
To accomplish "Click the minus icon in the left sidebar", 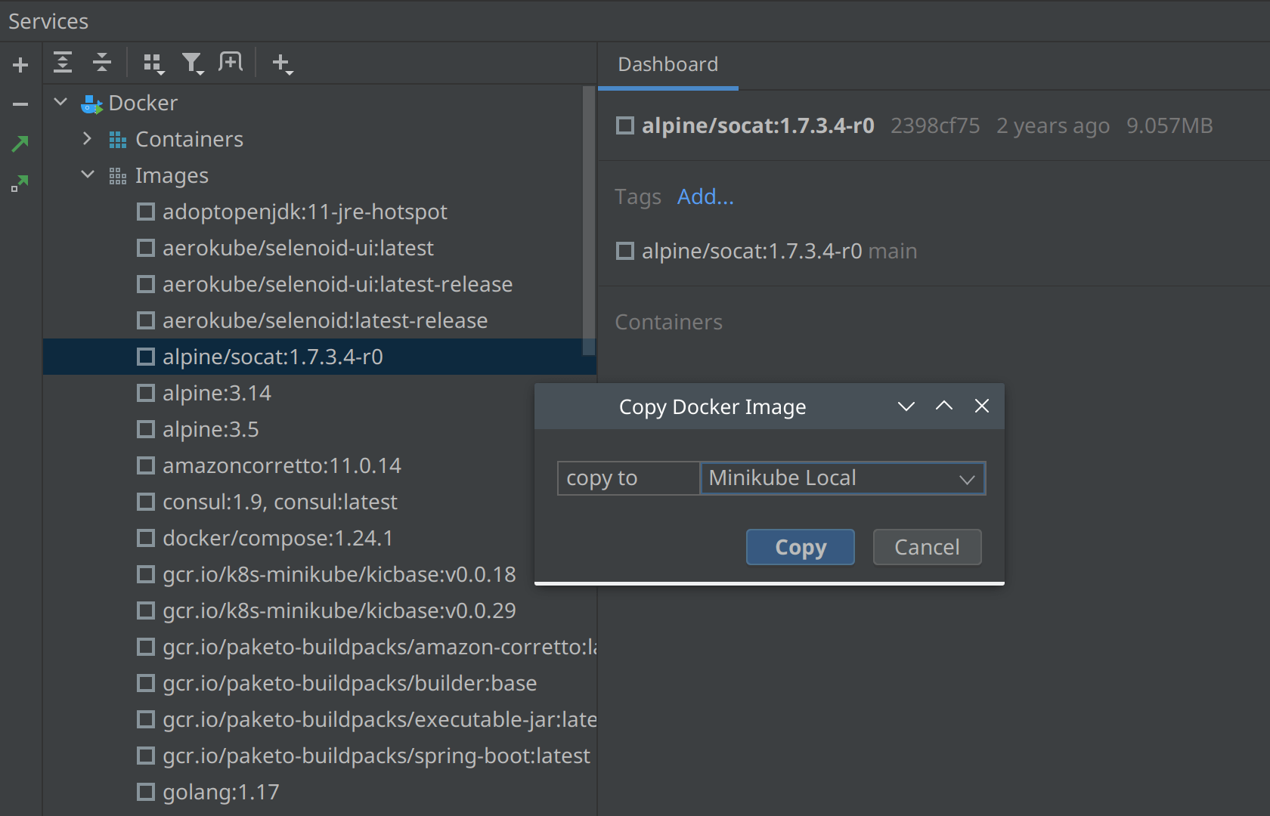I will (20, 104).
